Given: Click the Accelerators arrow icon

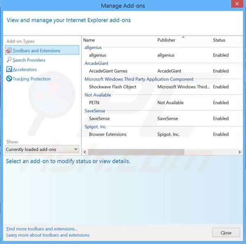Looking at the screenshot, I should [9, 69].
